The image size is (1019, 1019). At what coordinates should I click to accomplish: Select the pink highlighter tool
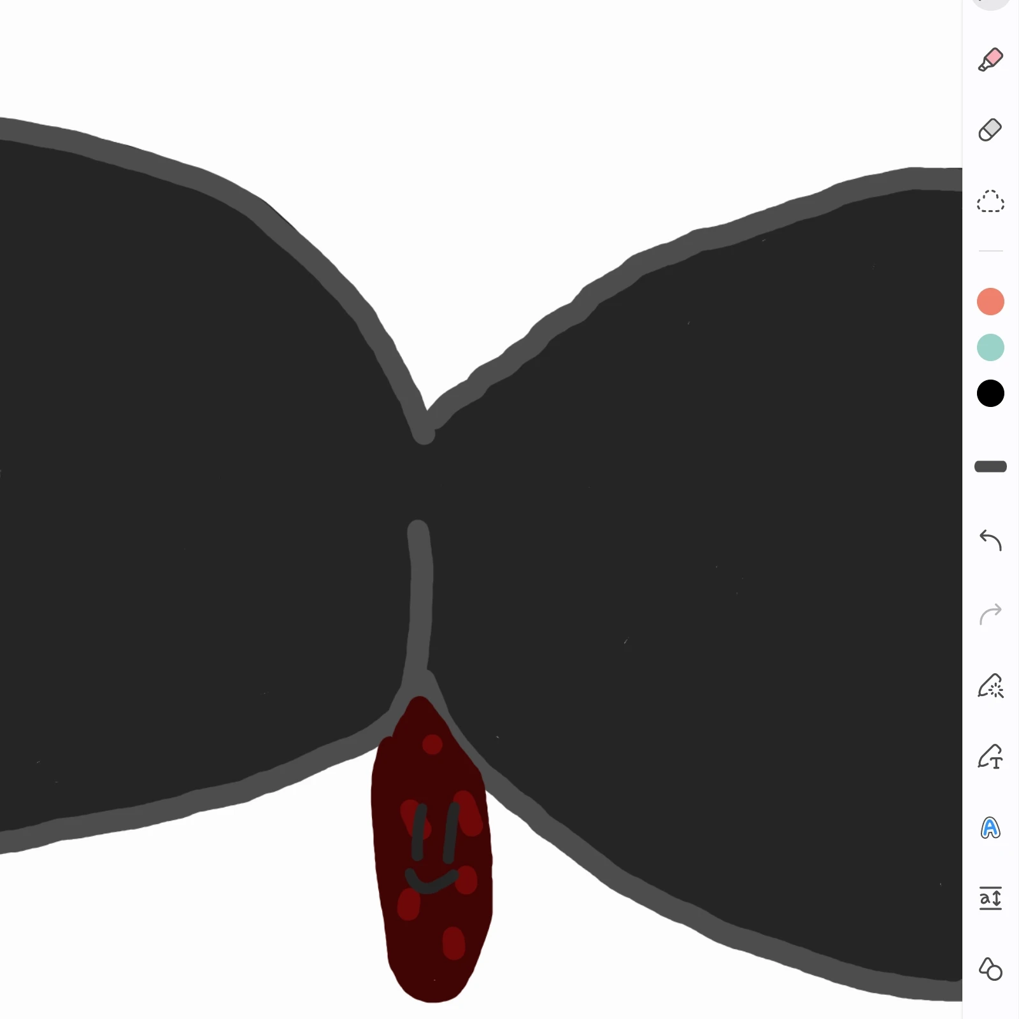point(990,59)
